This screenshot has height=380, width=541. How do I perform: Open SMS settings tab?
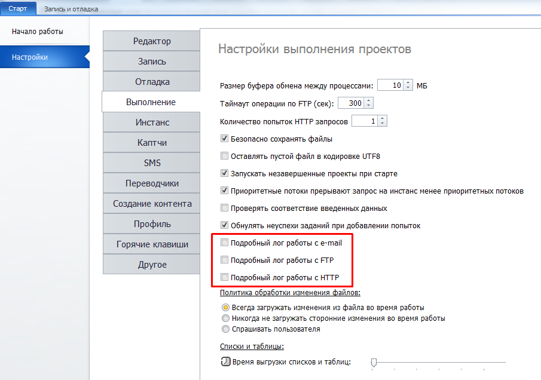click(152, 163)
